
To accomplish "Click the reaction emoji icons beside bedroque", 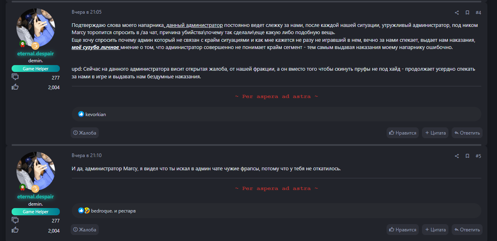I will tap(84, 210).
